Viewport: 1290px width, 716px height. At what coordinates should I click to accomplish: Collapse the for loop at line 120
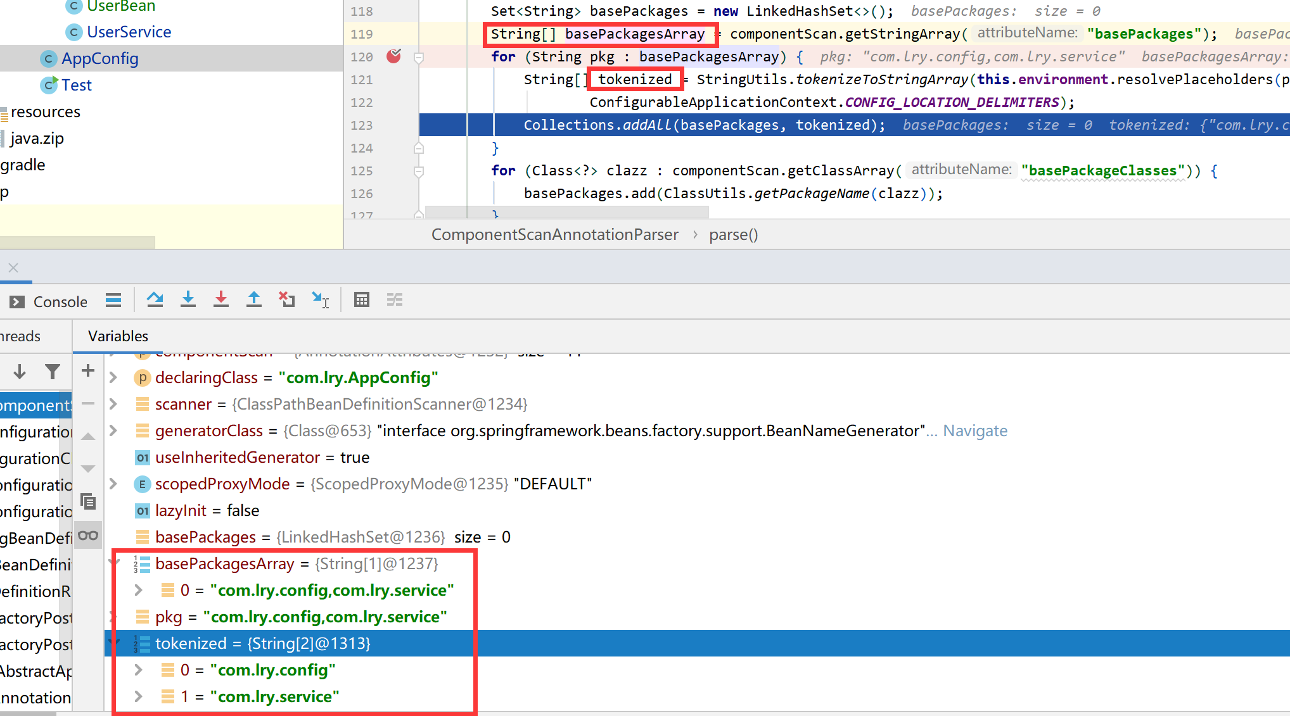[x=418, y=58]
